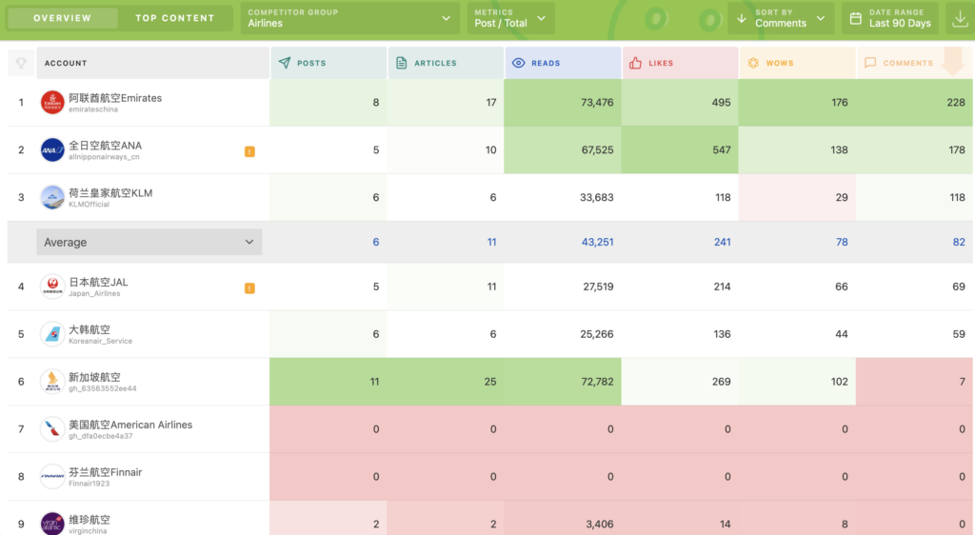Open the Competitor Group Airlines dropdown
The image size is (975, 535).
tap(349, 18)
